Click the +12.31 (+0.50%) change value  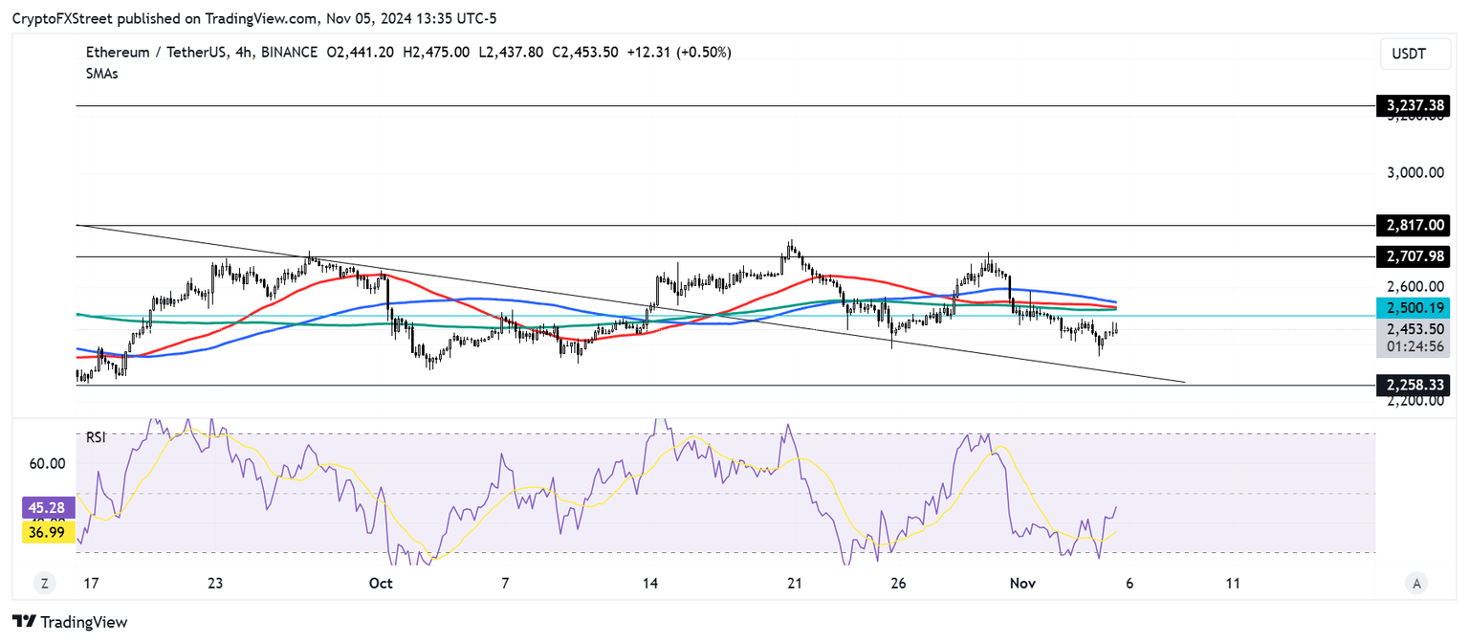(x=679, y=53)
